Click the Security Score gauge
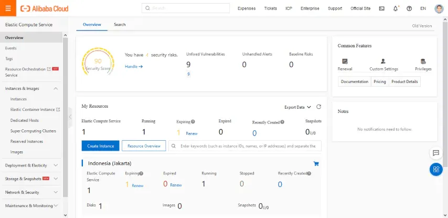Screen dimensions: 448x218 [x=98, y=61]
